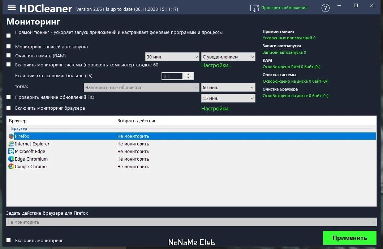This screenshot has width=383, height=249.
Task: Open the Не мониторить action dropdown for Firefox
Action: click(191, 222)
